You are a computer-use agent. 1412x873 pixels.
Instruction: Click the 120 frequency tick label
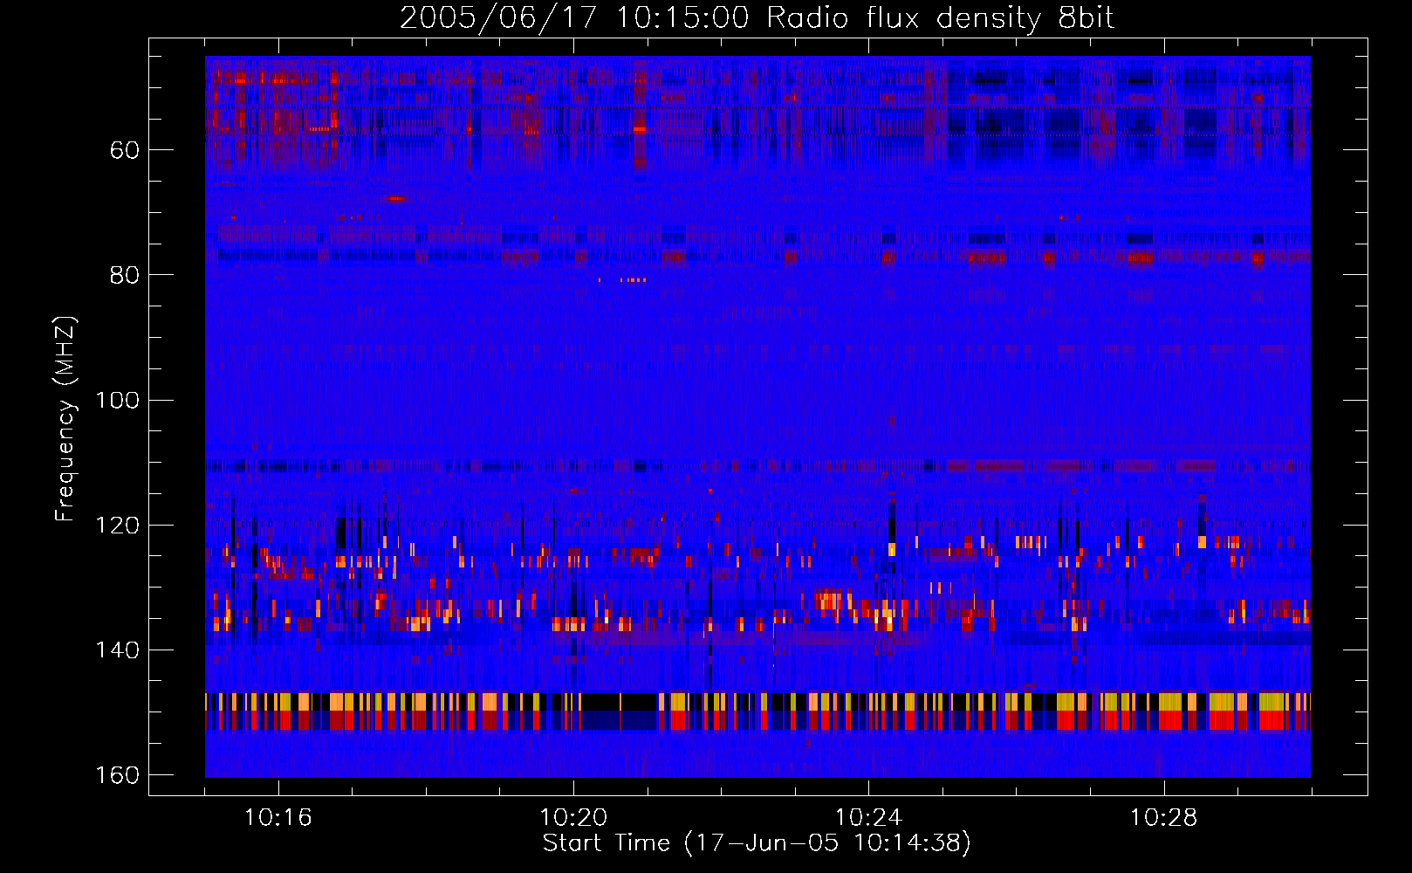point(118,525)
